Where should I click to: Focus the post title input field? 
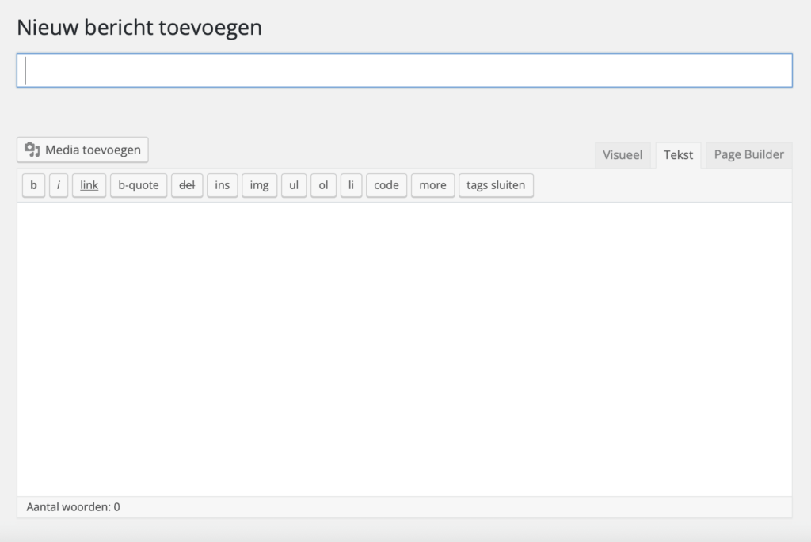(x=405, y=70)
